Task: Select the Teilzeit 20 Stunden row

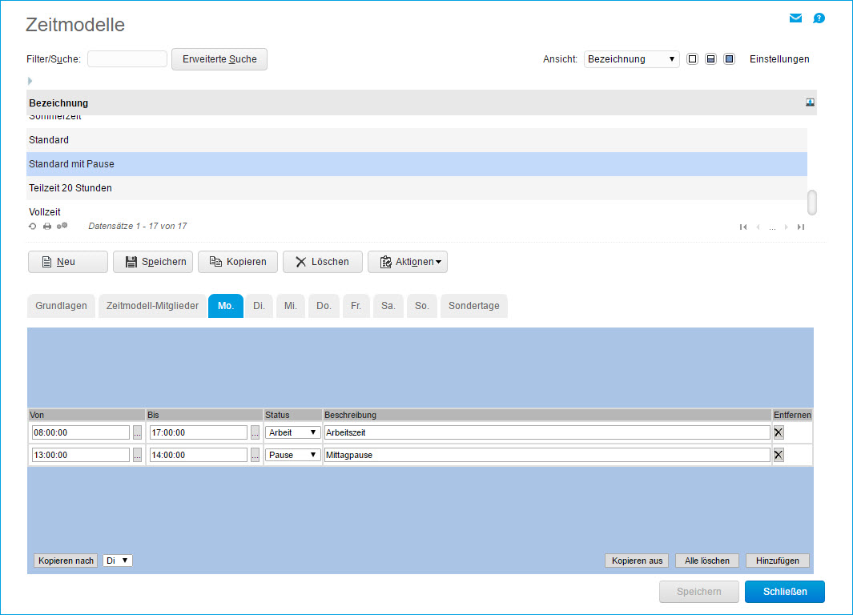Action: [416, 188]
